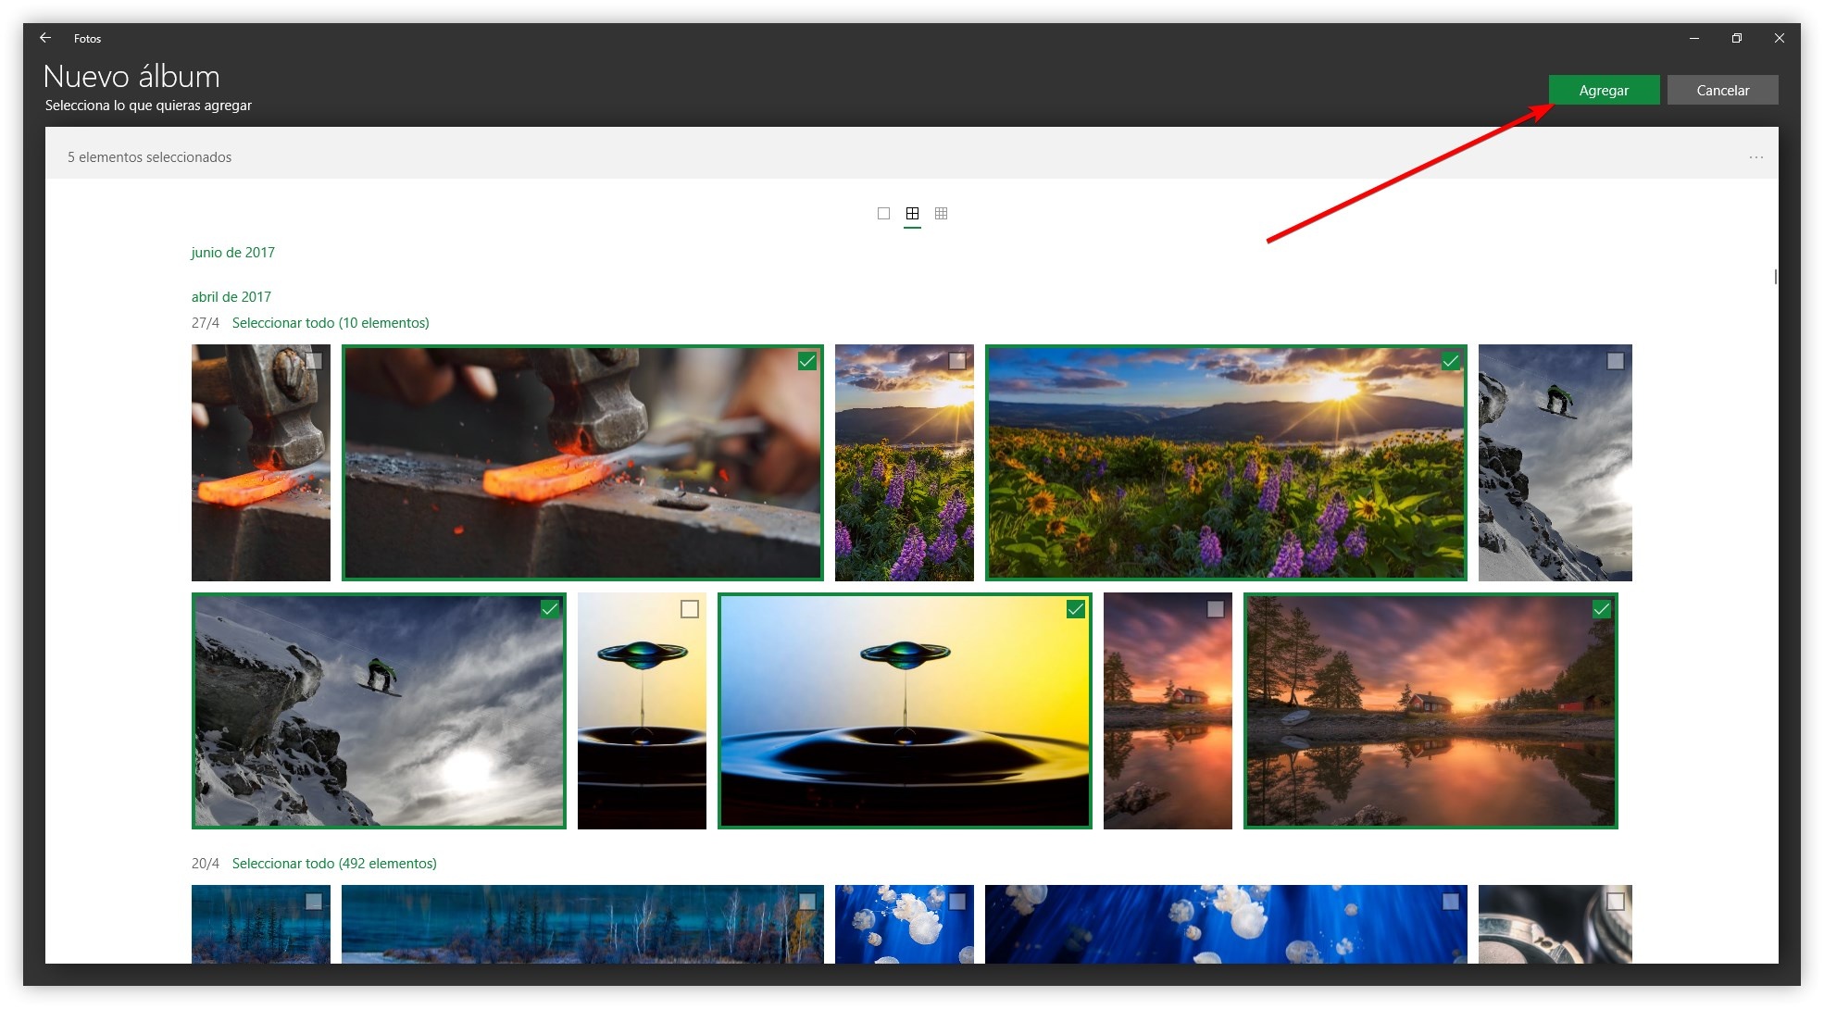Minimize the Fotos window

coord(1693,38)
